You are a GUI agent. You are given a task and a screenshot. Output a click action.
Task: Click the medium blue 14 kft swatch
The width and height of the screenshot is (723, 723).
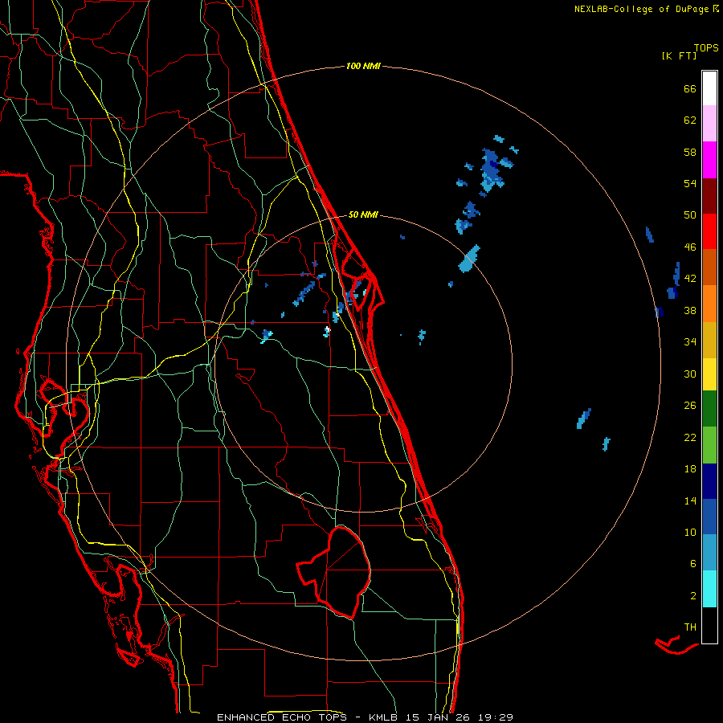pos(709,517)
